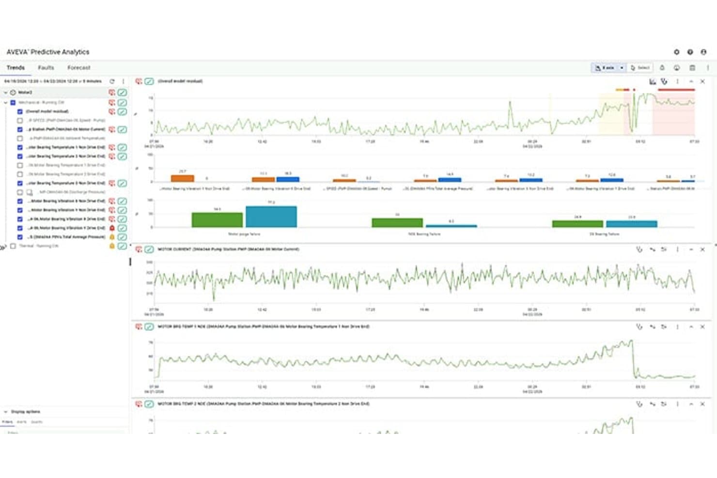Uncheck the Overall model residual checkbox

[x=20, y=111]
